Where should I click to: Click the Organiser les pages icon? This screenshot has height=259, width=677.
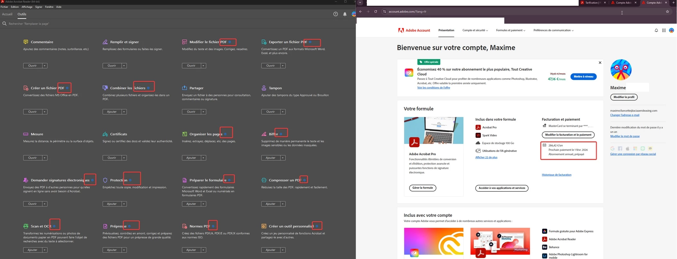185,134
